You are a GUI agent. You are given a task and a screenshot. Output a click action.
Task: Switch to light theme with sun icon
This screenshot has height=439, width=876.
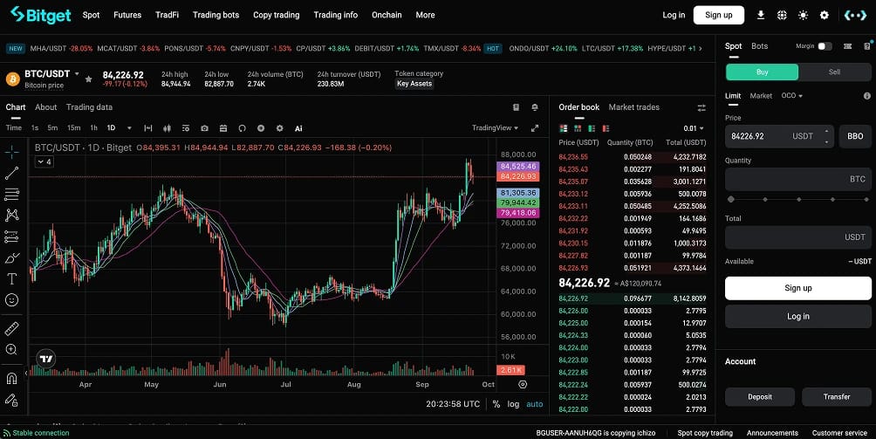(x=803, y=15)
